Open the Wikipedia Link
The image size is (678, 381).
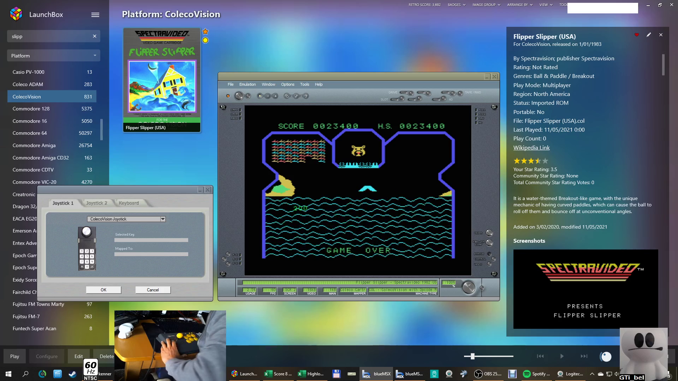[531, 148]
